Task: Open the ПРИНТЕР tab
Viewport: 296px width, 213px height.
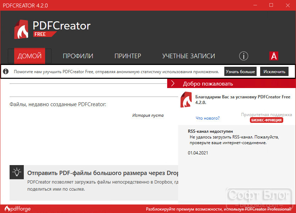Action: pos(128,56)
